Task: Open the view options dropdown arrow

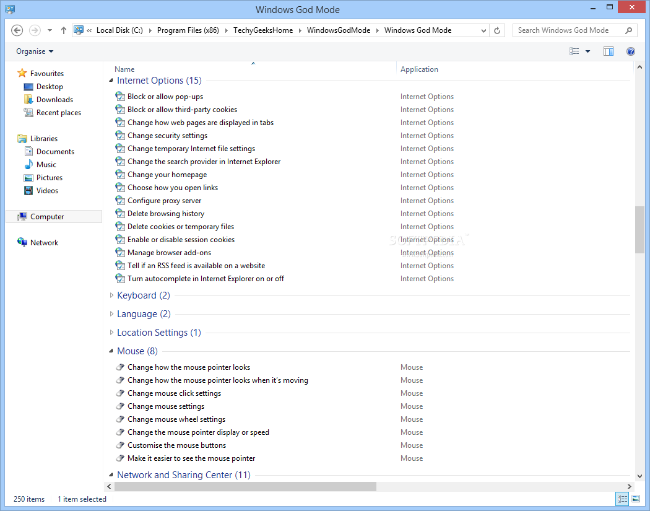Action: 587,51
